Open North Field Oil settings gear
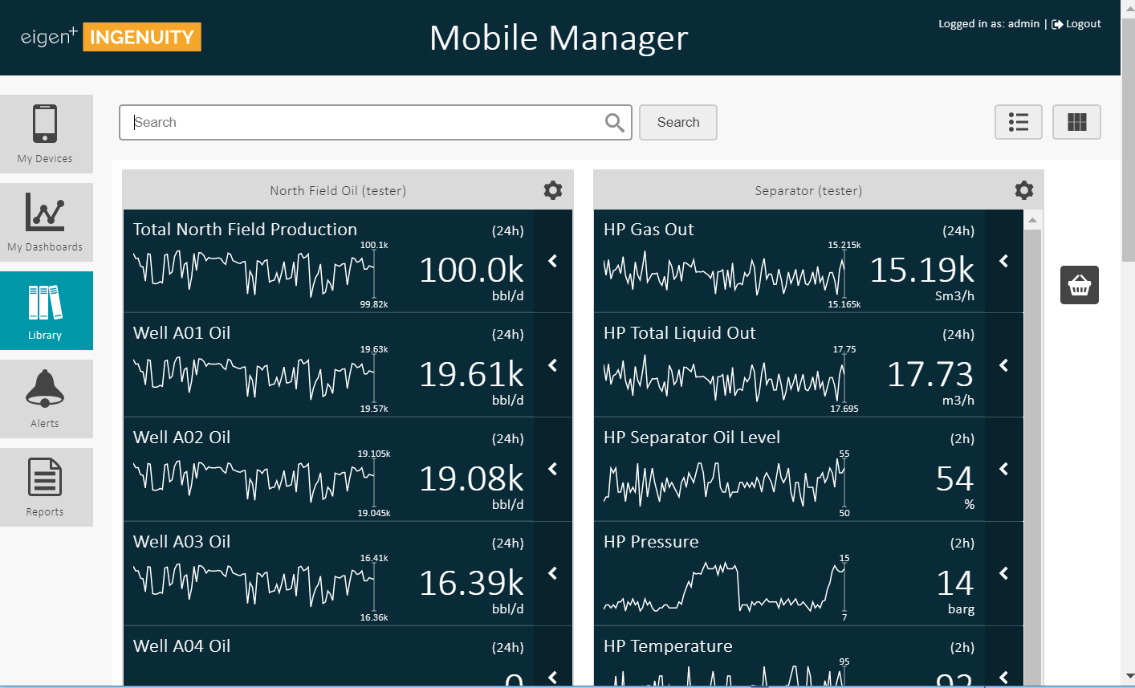This screenshot has width=1135, height=688. [x=553, y=190]
